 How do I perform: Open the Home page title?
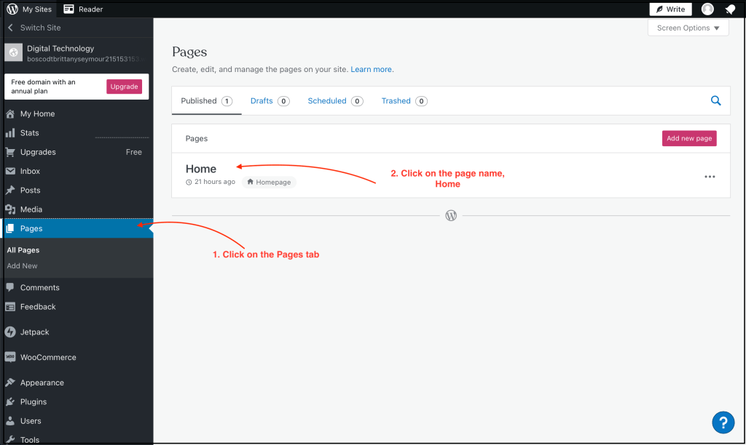201,169
